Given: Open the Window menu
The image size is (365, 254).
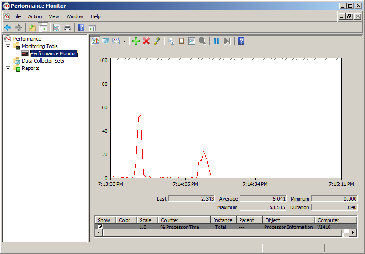Looking at the screenshot, I should pyautogui.click(x=75, y=16).
